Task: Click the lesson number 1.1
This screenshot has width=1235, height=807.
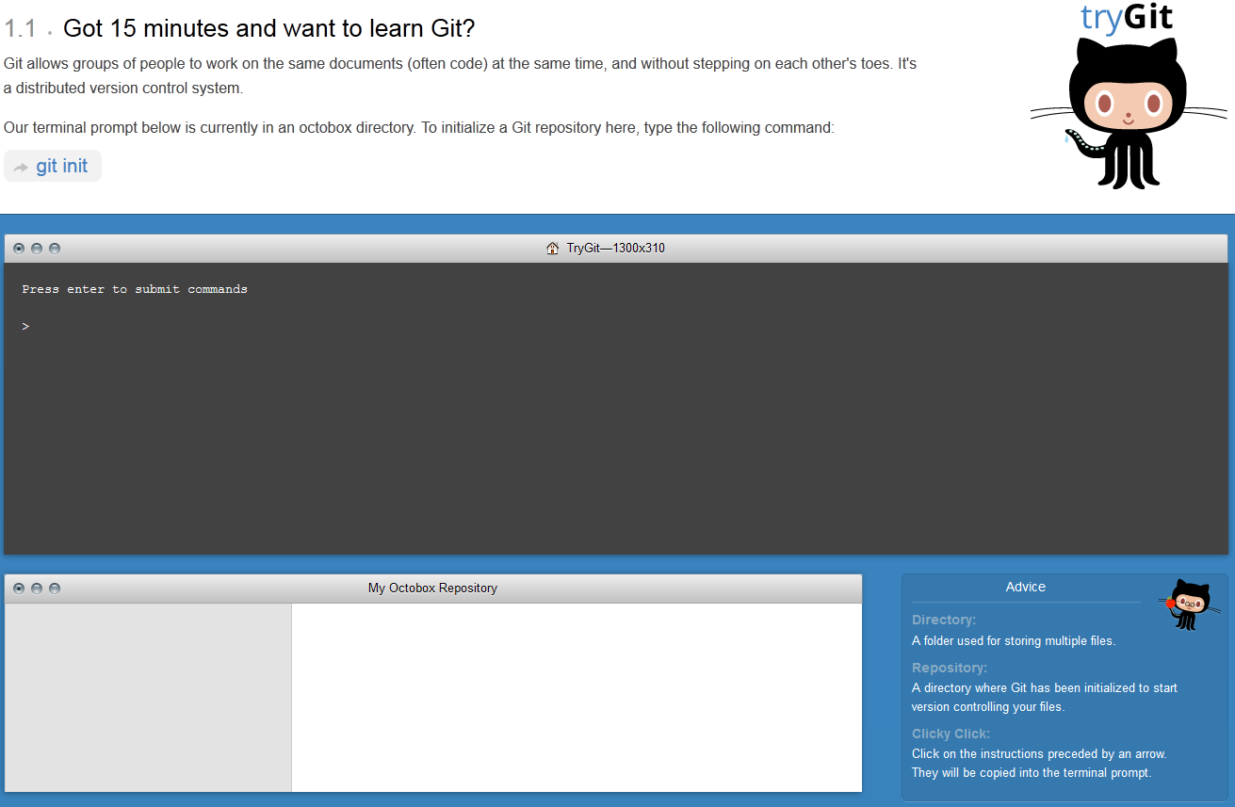Action: 21,28
